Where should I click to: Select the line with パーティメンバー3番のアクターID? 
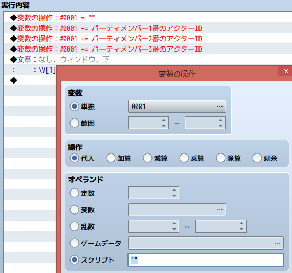tap(148, 49)
